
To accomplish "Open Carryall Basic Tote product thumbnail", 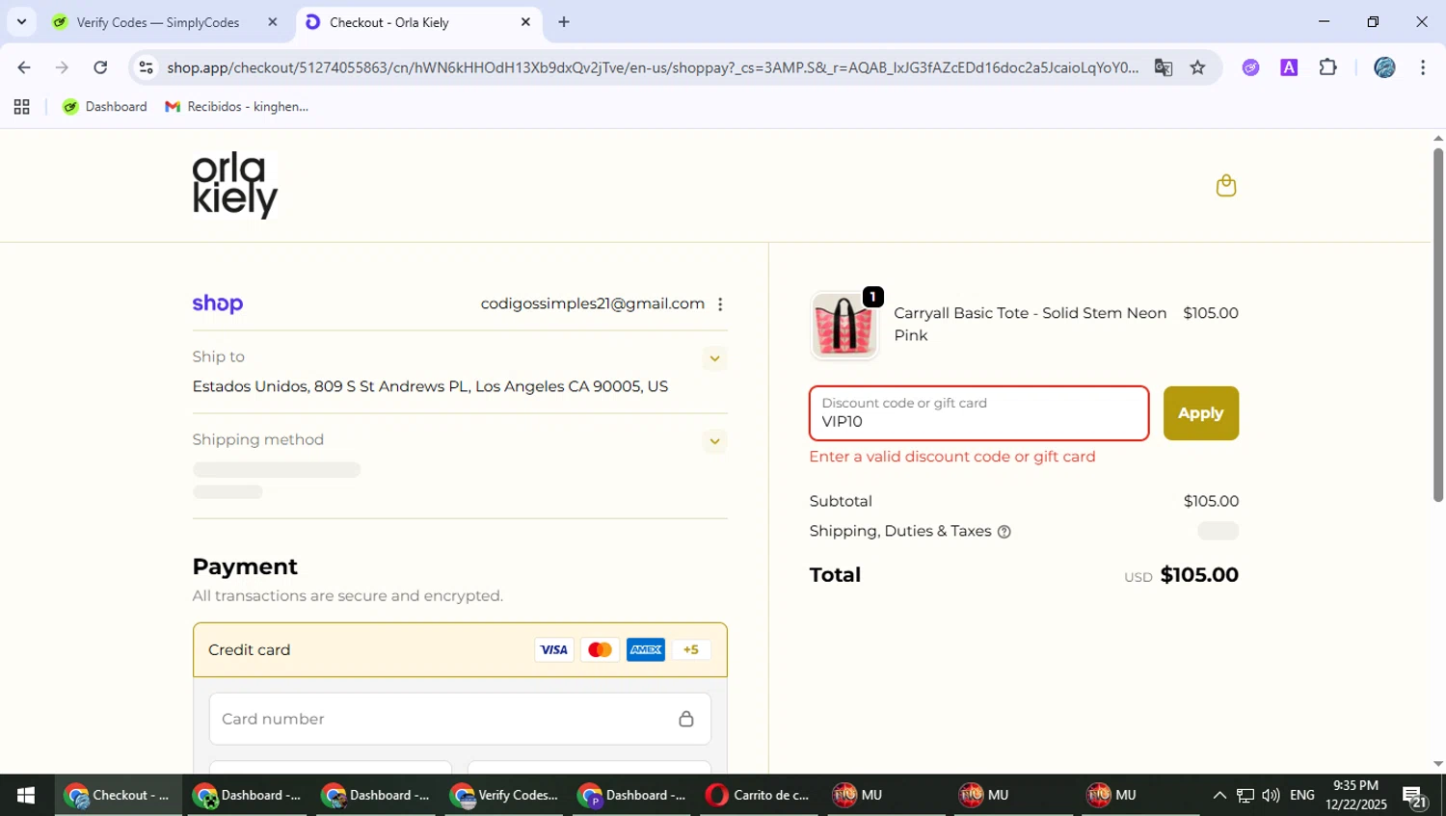I will point(844,326).
